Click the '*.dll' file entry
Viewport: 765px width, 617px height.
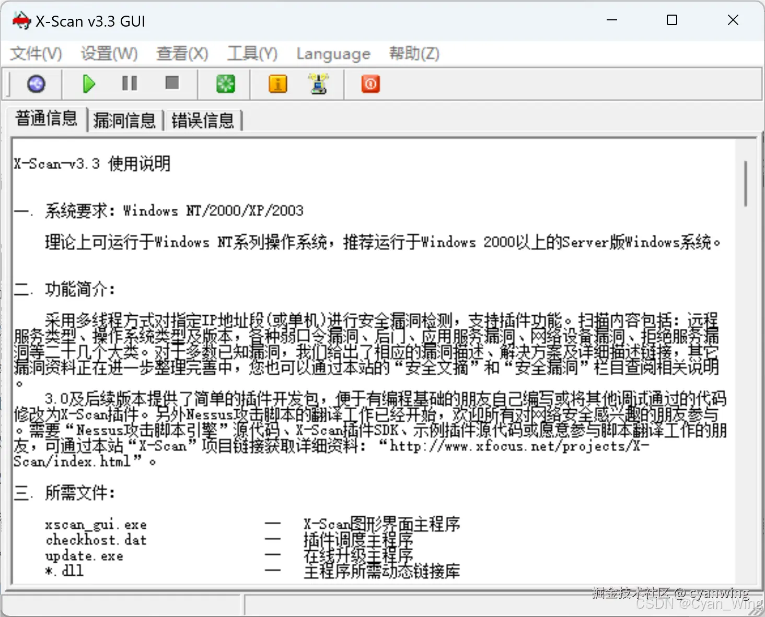tap(64, 571)
